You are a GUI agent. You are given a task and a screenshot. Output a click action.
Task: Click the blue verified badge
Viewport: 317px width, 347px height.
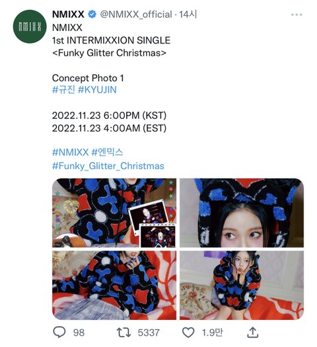click(92, 15)
